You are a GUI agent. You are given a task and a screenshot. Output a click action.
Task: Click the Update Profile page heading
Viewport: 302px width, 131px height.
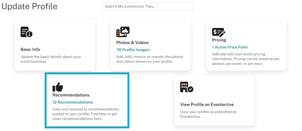(x=30, y=6)
